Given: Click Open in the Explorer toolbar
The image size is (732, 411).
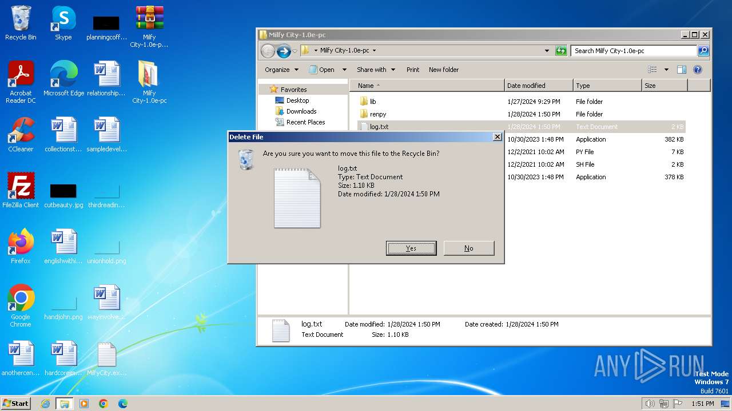Looking at the screenshot, I should (x=322, y=70).
